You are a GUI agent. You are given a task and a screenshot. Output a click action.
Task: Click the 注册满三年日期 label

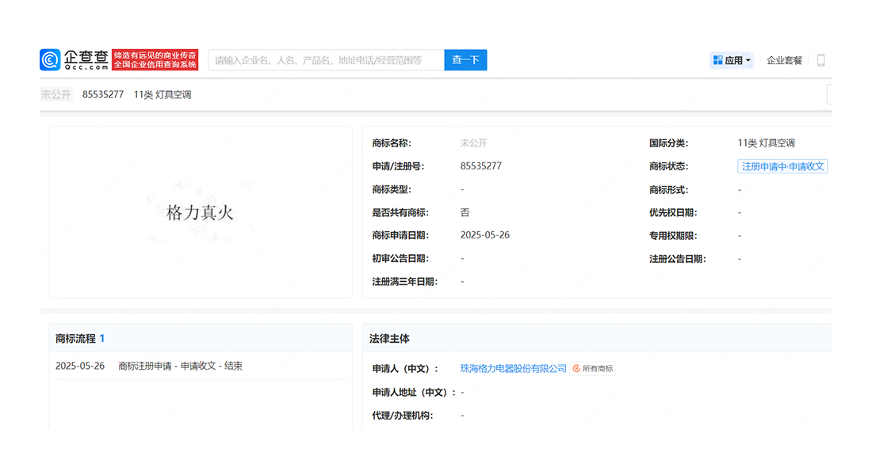tap(405, 282)
